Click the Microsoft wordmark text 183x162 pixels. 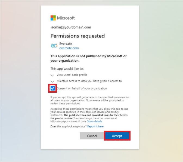(66, 18)
